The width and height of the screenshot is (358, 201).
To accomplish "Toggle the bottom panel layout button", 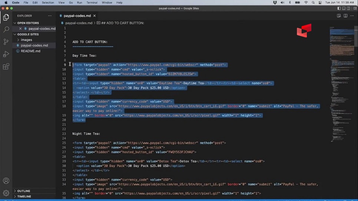I will tap(344, 8).
